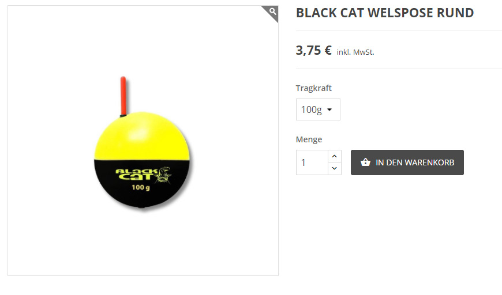The height and width of the screenshot is (295, 502).
Task: Open the Tragkraft dropdown showing 100g
Action: pyautogui.click(x=318, y=109)
